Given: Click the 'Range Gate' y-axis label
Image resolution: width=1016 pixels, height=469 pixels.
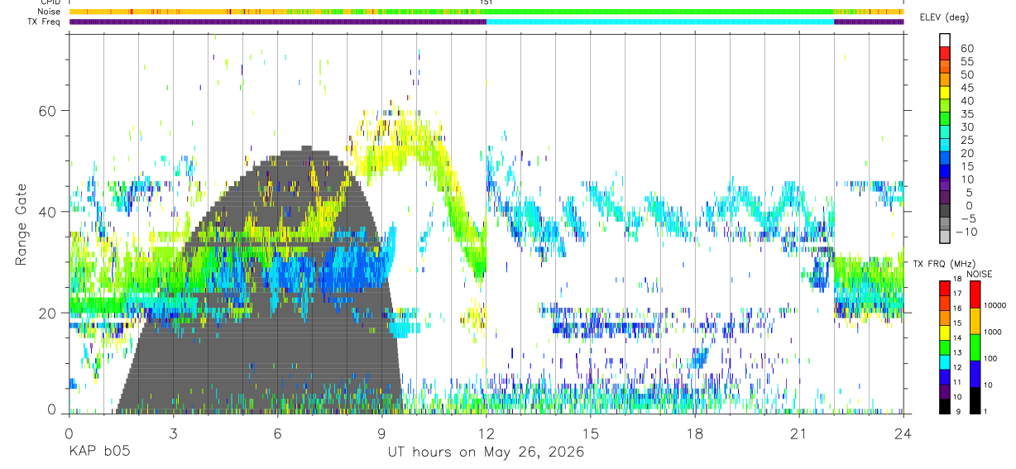Looking at the screenshot, I should (21, 223).
